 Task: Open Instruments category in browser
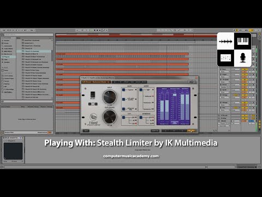[x=8, y=46]
